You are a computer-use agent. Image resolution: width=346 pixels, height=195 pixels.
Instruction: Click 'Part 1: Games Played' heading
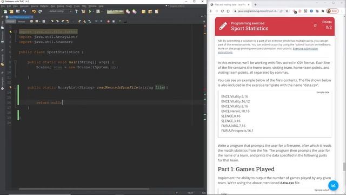coord(246,169)
